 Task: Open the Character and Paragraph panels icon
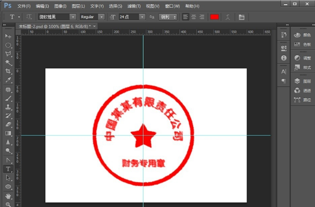click(241, 17)
